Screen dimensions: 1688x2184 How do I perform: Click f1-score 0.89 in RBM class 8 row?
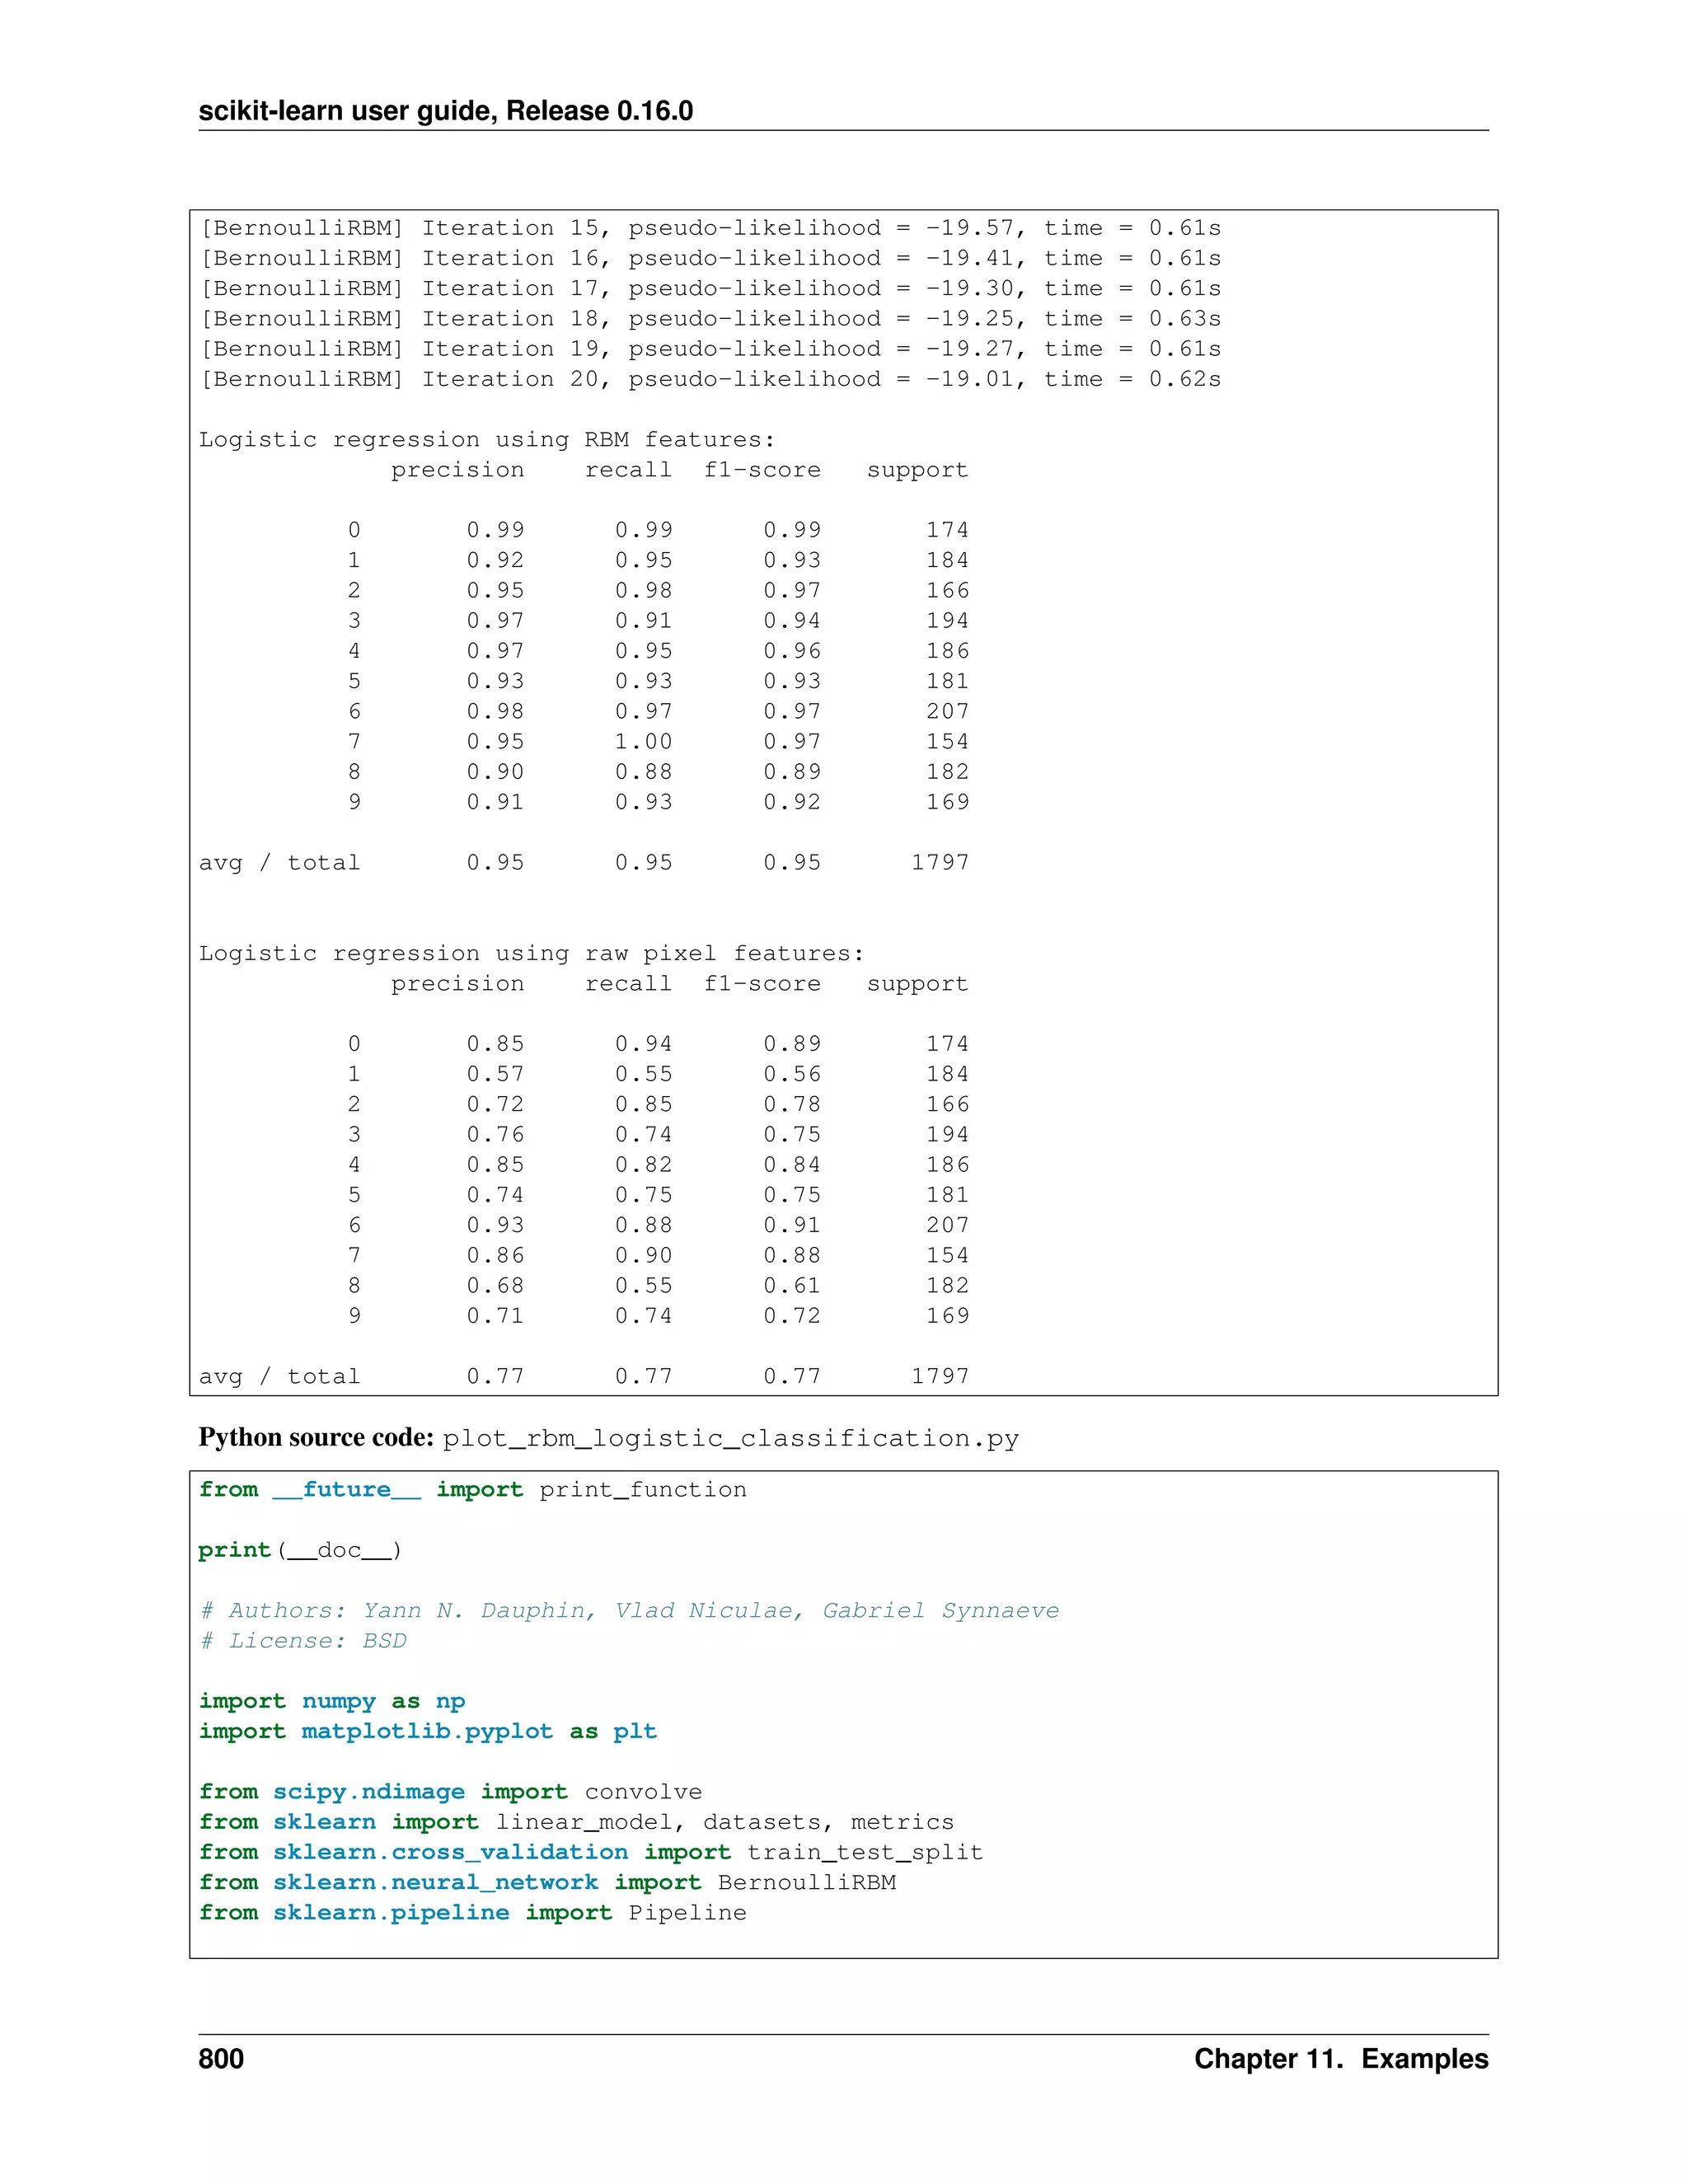tap(792, 771)
